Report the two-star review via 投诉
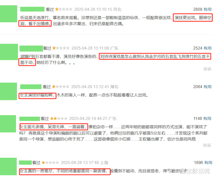 (207, 145)
